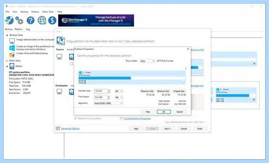Switch to the Log tab
The width and height of the screenshot is (269, 163).
28,29
